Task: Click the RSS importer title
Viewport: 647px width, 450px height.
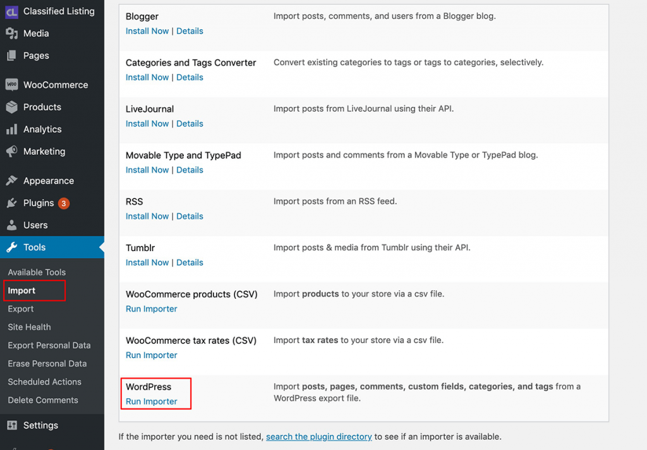Action: (135, 202)
